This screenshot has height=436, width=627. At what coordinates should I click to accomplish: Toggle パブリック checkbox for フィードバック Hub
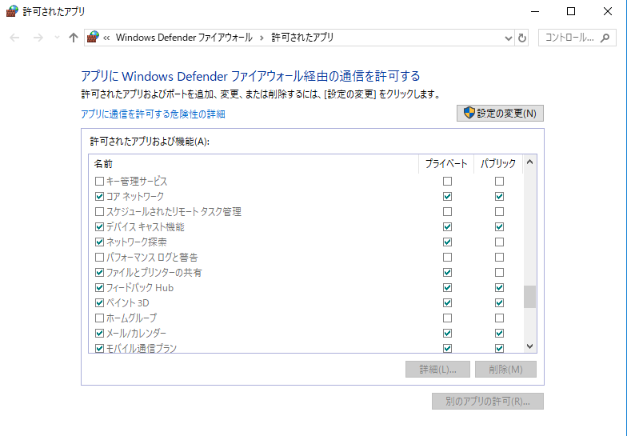[499, 288]
